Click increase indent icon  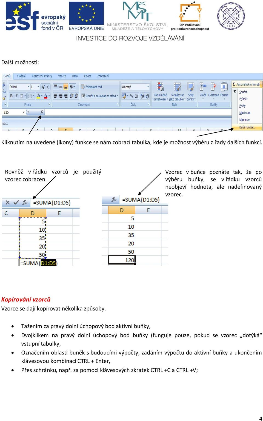click(76, 96)
